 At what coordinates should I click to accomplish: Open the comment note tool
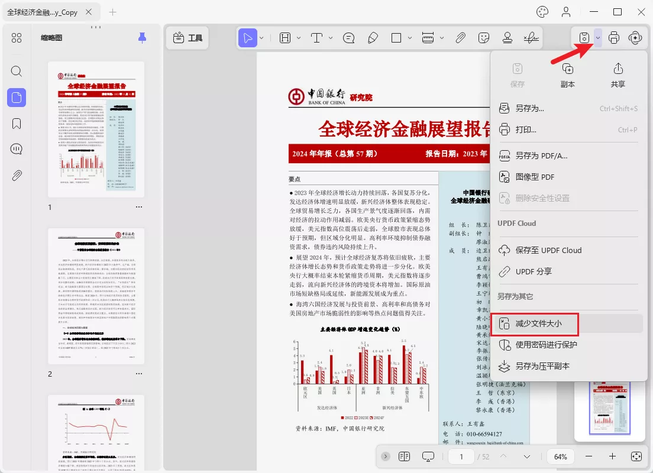coord(349,38)
